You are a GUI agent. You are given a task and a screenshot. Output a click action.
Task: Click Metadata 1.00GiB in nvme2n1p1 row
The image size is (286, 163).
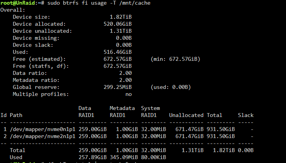[127, 136]
